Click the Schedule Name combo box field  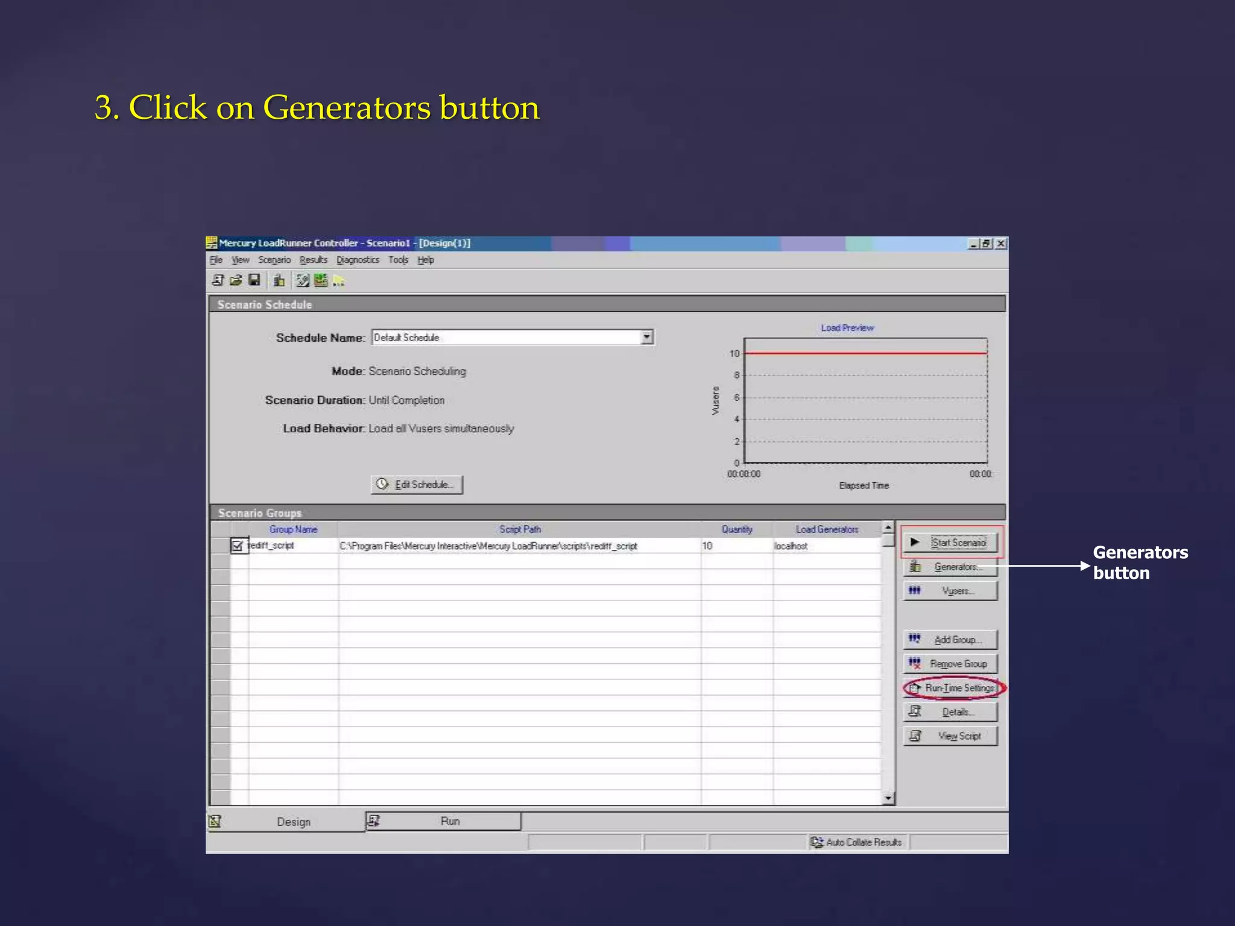(513, 337)
